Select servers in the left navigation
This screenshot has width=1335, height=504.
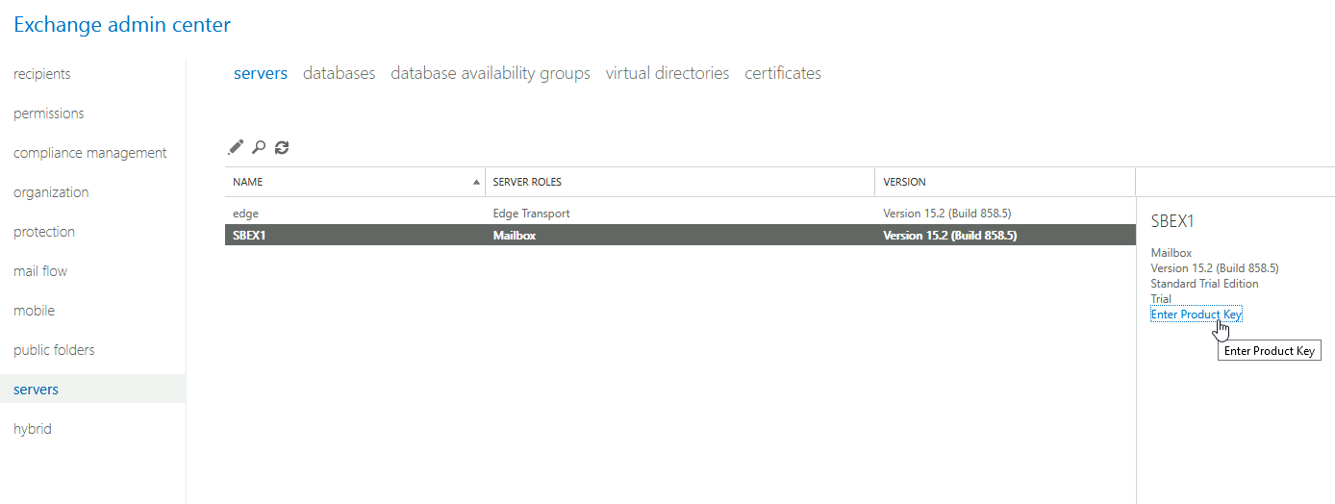92,390
